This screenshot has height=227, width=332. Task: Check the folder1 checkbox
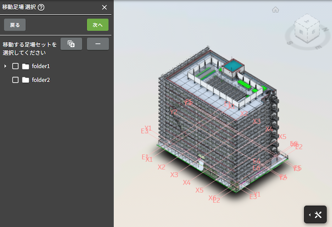[15, 66]
